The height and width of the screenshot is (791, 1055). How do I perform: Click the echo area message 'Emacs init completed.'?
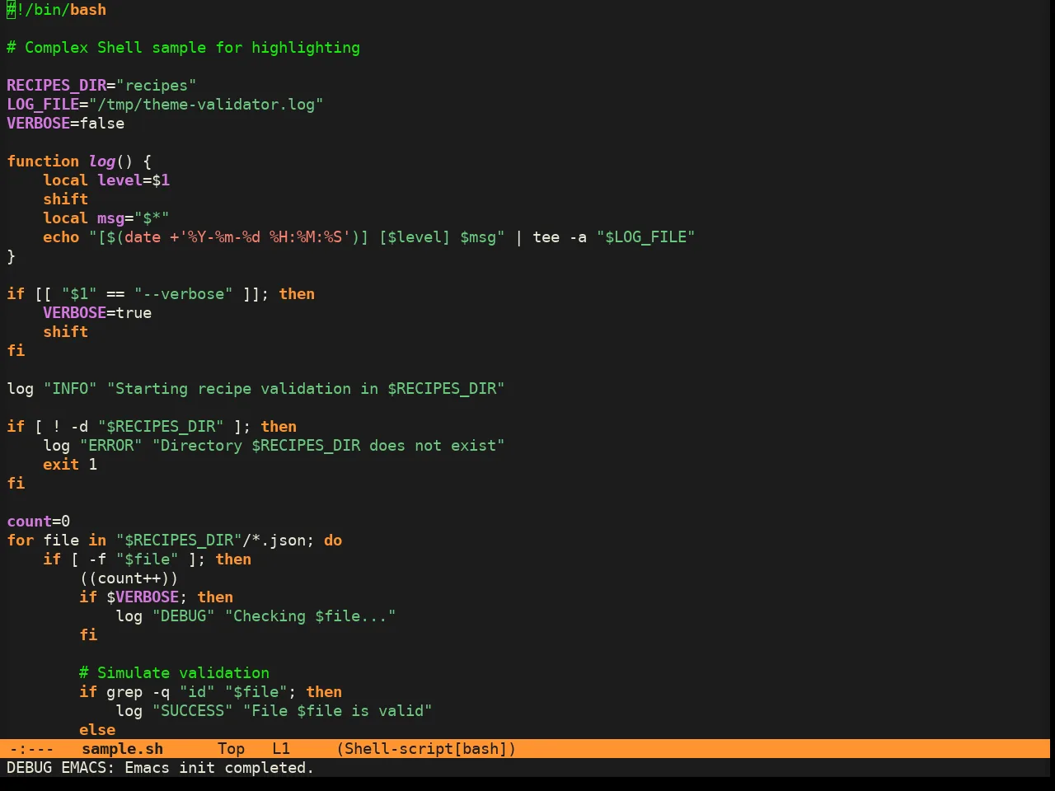click(x=219, y=768)
